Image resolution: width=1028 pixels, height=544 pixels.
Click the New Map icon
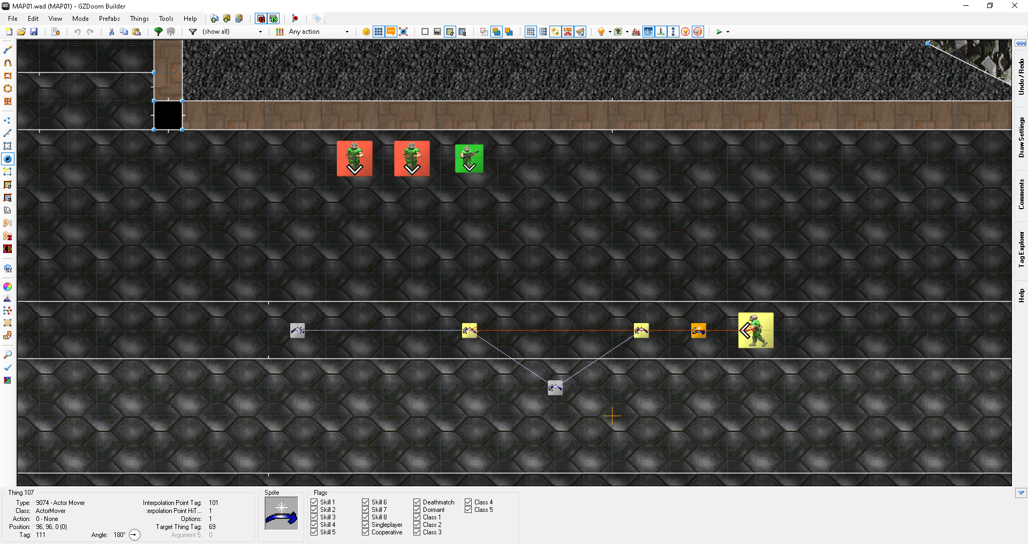(x=9, y=32)
